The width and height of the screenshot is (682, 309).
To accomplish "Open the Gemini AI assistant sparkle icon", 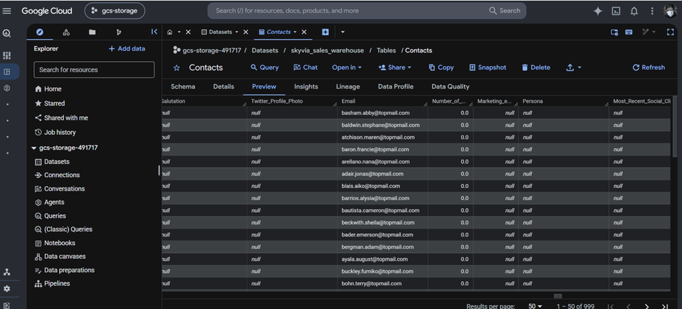I will tap(597, 11).
